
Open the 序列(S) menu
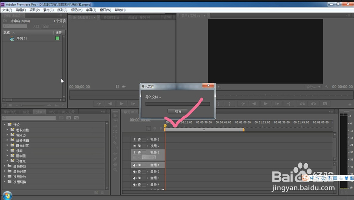[62, 10]
